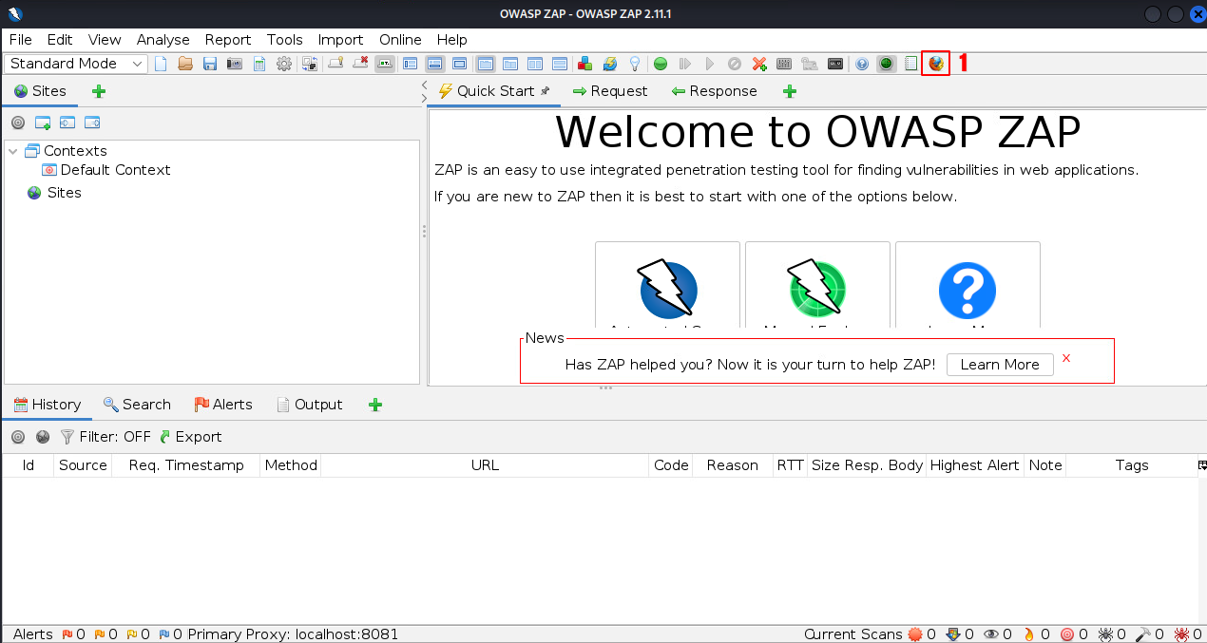The width and height of the screenshot is (1207, 643).
Task: Open table column options at Tags header
Action: [1201, 465]
